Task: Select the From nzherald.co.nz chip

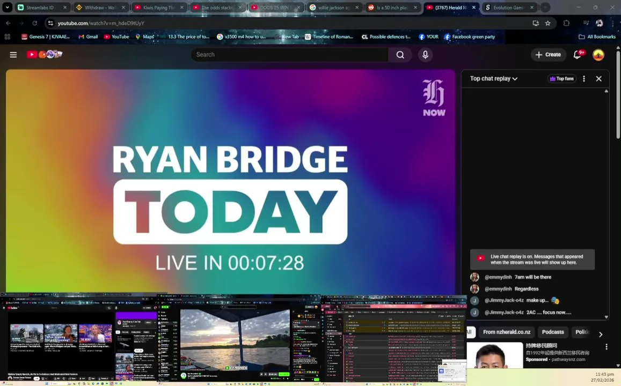Action: tap(507, 332)
